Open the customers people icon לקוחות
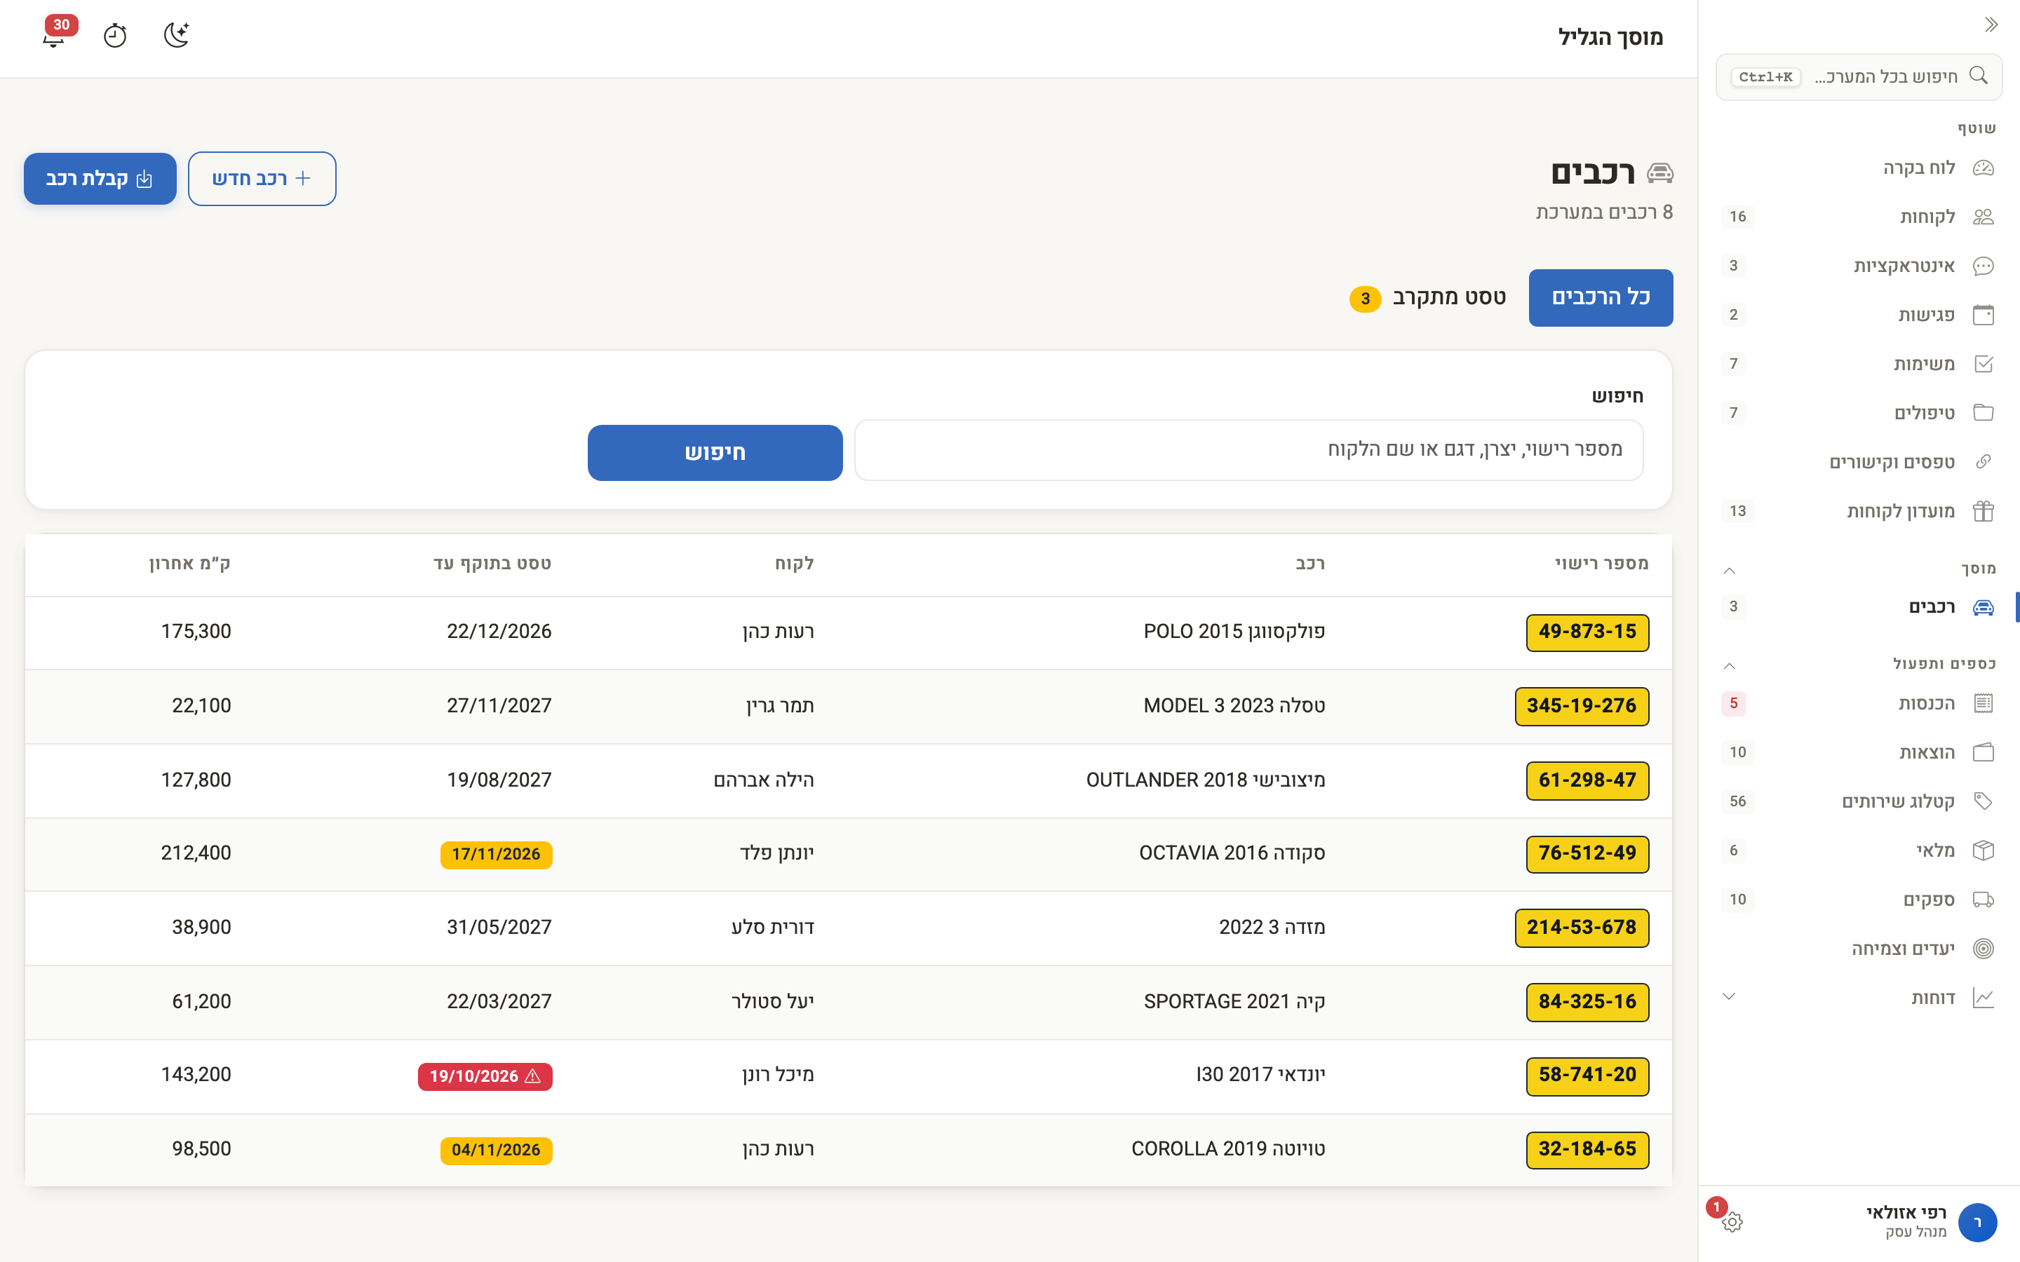Image resolution: width=2020 pixels, height=1262 pixels. (x=1984, y=217)
